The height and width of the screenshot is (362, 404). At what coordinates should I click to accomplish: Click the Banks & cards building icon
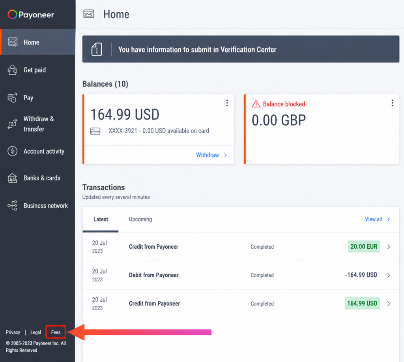tap(12, 178)
